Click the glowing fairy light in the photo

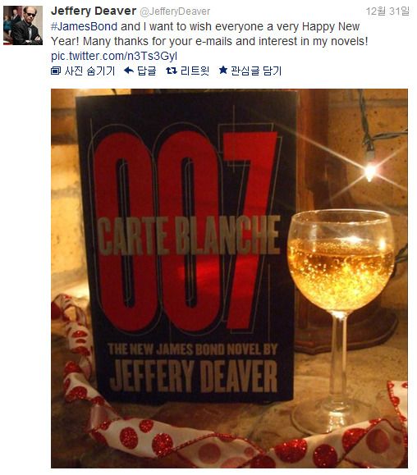coord(370,172)
